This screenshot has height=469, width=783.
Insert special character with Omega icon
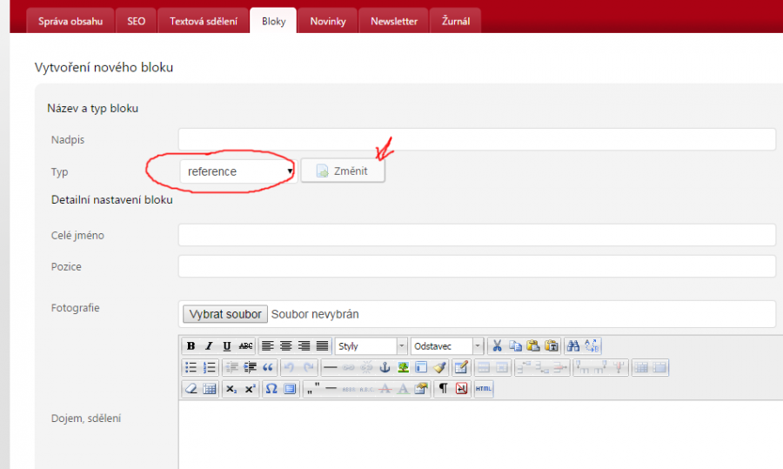[271, 389]
